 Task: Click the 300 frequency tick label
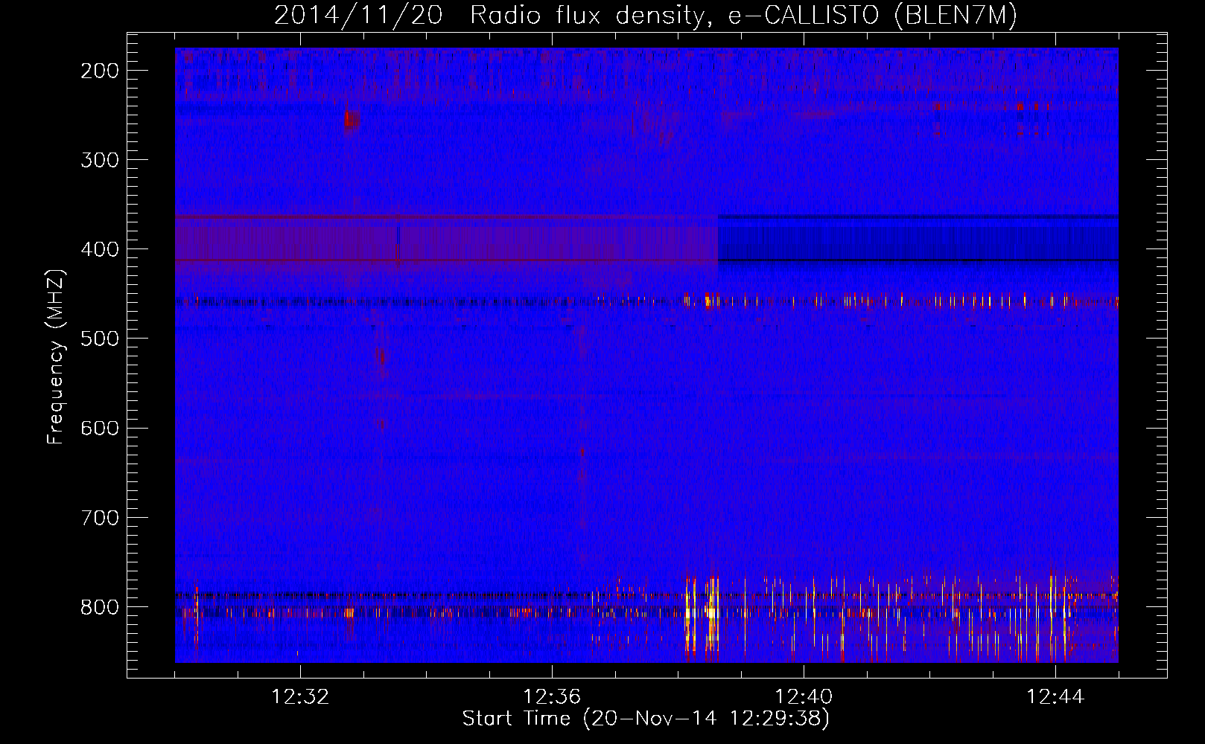pos(100,160)
